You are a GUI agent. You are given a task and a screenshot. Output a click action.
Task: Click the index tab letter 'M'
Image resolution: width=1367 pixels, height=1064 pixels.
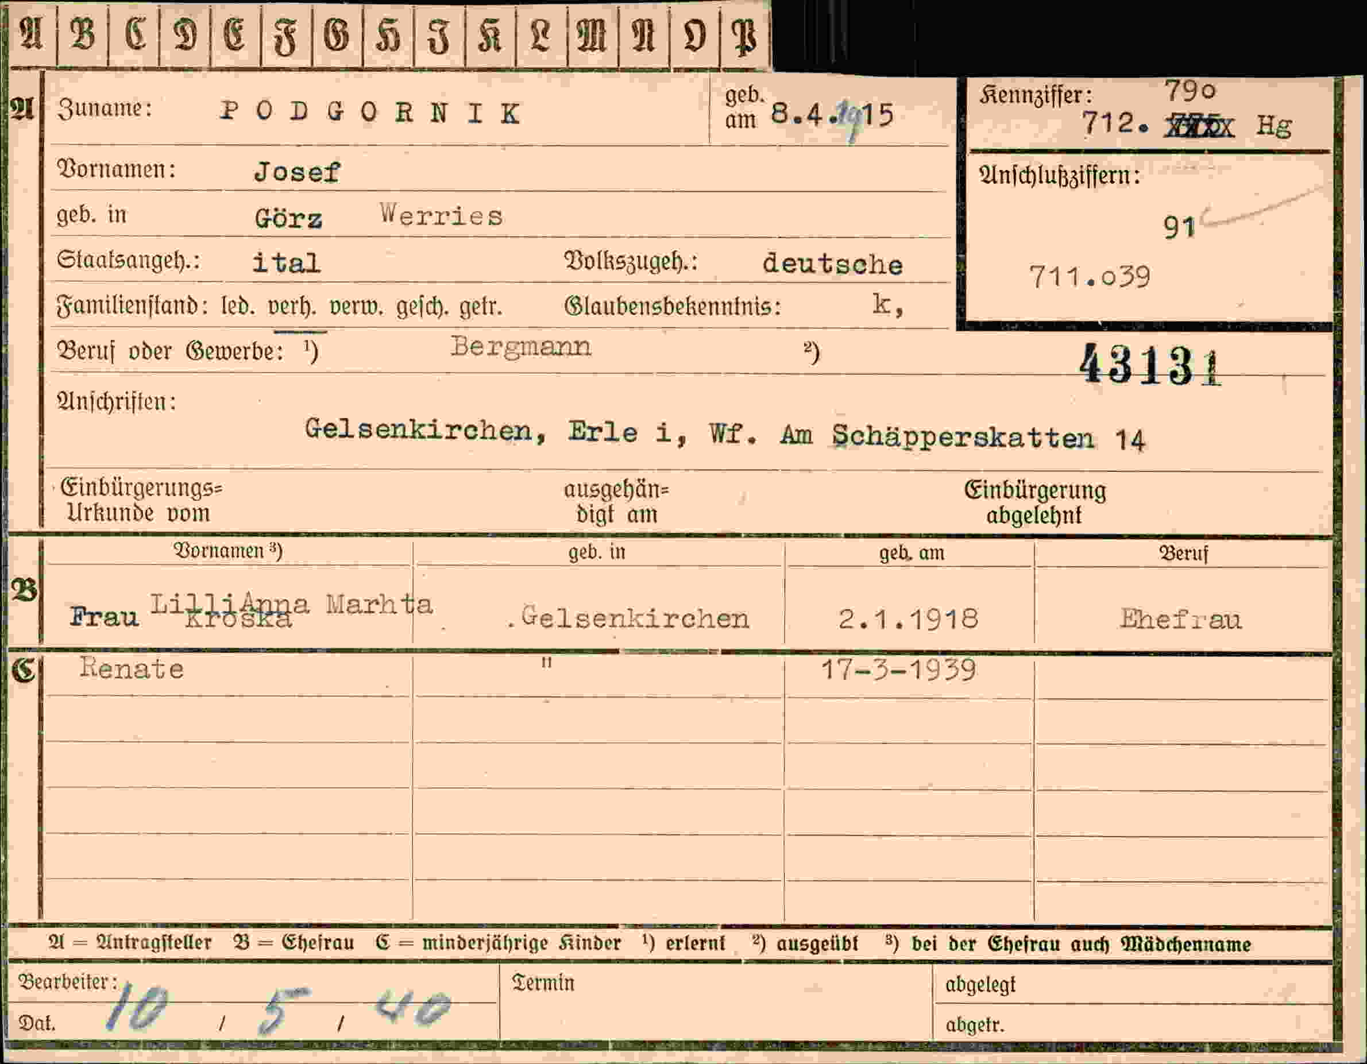click(x=592, y=35)
